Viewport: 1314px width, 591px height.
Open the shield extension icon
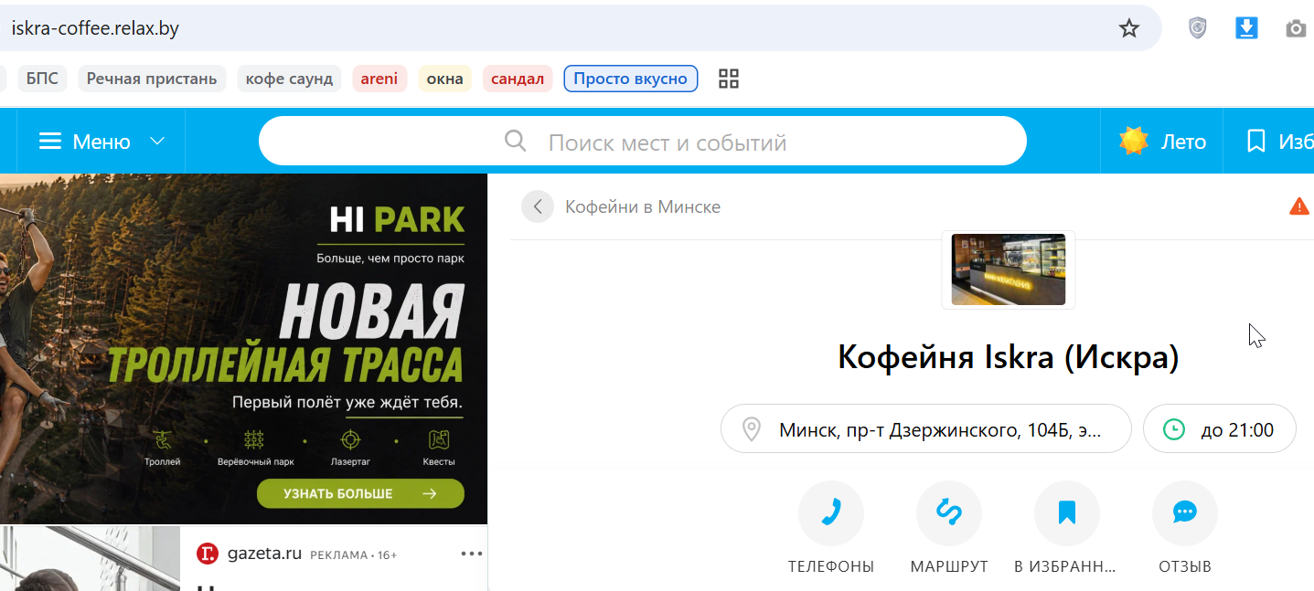[x=1198, y=28]
